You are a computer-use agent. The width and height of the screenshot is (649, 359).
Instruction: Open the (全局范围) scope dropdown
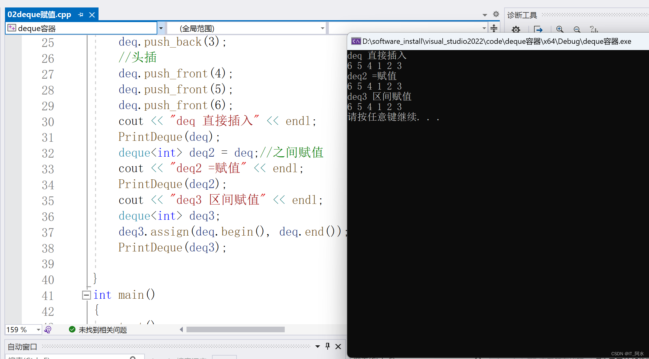pyautogui.click(x=322, y=28)
